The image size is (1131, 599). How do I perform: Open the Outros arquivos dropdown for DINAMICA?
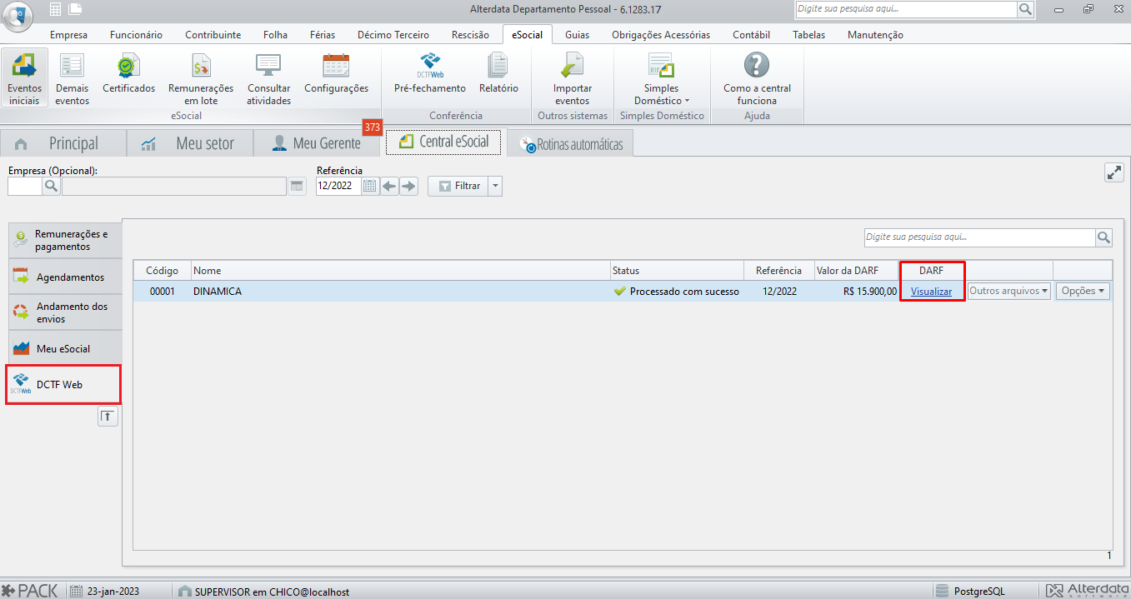[x=1009, y=292]
